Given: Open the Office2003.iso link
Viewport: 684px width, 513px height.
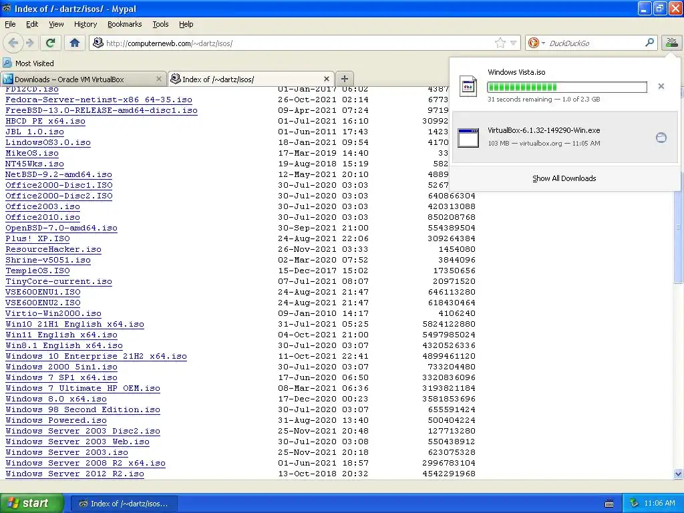Looking at the screenshot, I should pyautogui.click(x=43, y=206).
